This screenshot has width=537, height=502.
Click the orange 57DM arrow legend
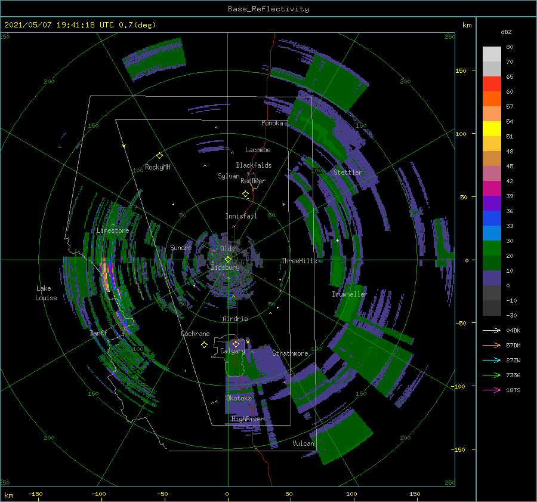[x=492, y=346]
